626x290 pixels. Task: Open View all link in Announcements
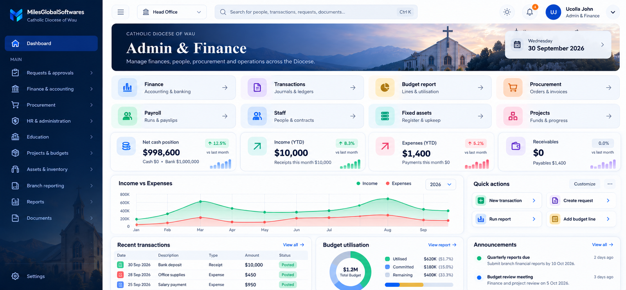pos(603,245)
